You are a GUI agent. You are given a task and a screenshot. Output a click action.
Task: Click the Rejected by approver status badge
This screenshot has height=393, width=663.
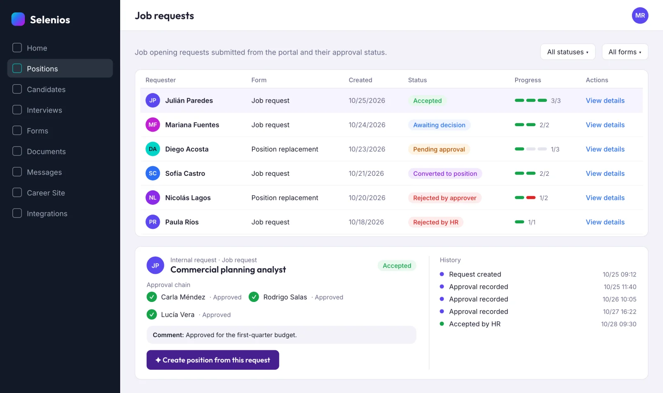[445, 198]
